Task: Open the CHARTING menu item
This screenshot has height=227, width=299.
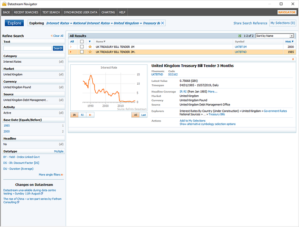Action: (108, 12)
